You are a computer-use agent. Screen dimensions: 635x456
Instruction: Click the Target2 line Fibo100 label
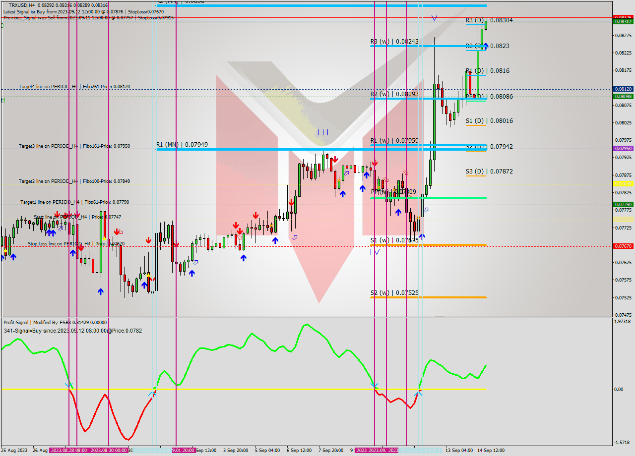tap(74, 181)
